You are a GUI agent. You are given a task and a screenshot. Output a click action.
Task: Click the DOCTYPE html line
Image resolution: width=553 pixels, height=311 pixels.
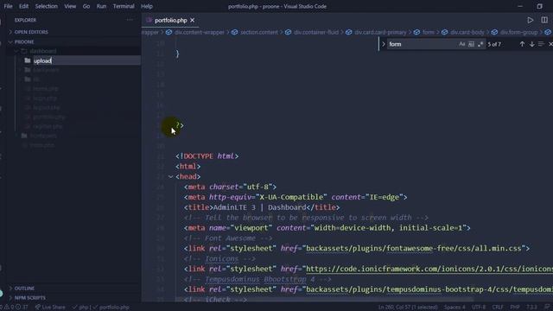tap(207, 156)
